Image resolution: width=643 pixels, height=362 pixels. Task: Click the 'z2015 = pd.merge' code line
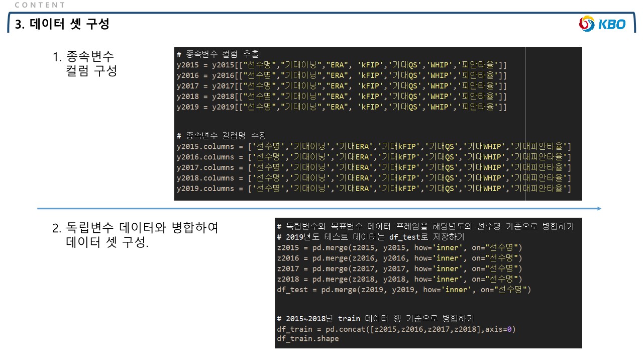(x=399, y=247)
